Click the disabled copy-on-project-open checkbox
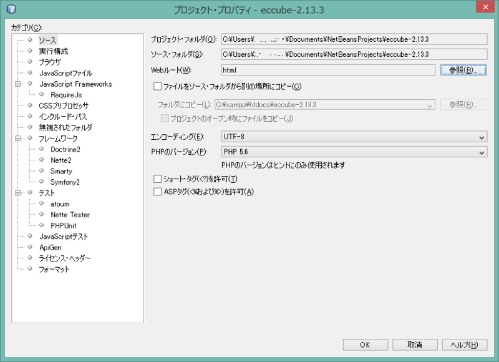499x362 pixels. (x=165, y=119)
